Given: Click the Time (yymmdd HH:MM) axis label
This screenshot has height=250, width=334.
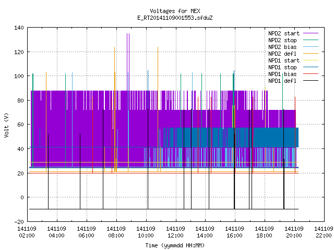Looking at the screenshot, I should pyautogui.click(x=175, y=245).
